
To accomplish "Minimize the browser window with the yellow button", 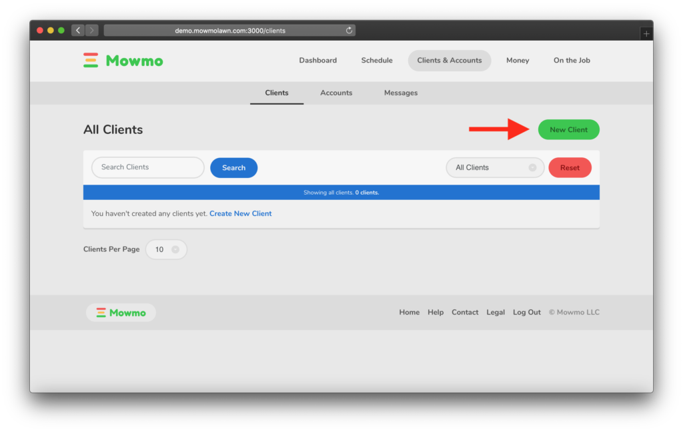I will [x=51, y=31].
